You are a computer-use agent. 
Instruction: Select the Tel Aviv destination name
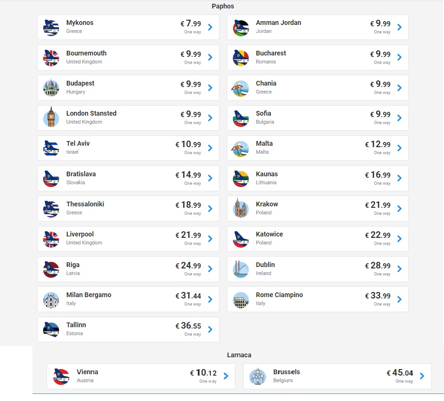pos(78,143)
